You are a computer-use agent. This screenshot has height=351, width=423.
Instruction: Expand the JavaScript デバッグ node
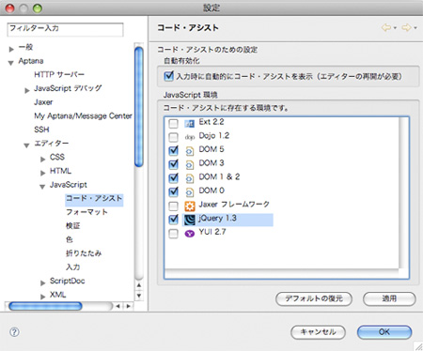point(27,91)
